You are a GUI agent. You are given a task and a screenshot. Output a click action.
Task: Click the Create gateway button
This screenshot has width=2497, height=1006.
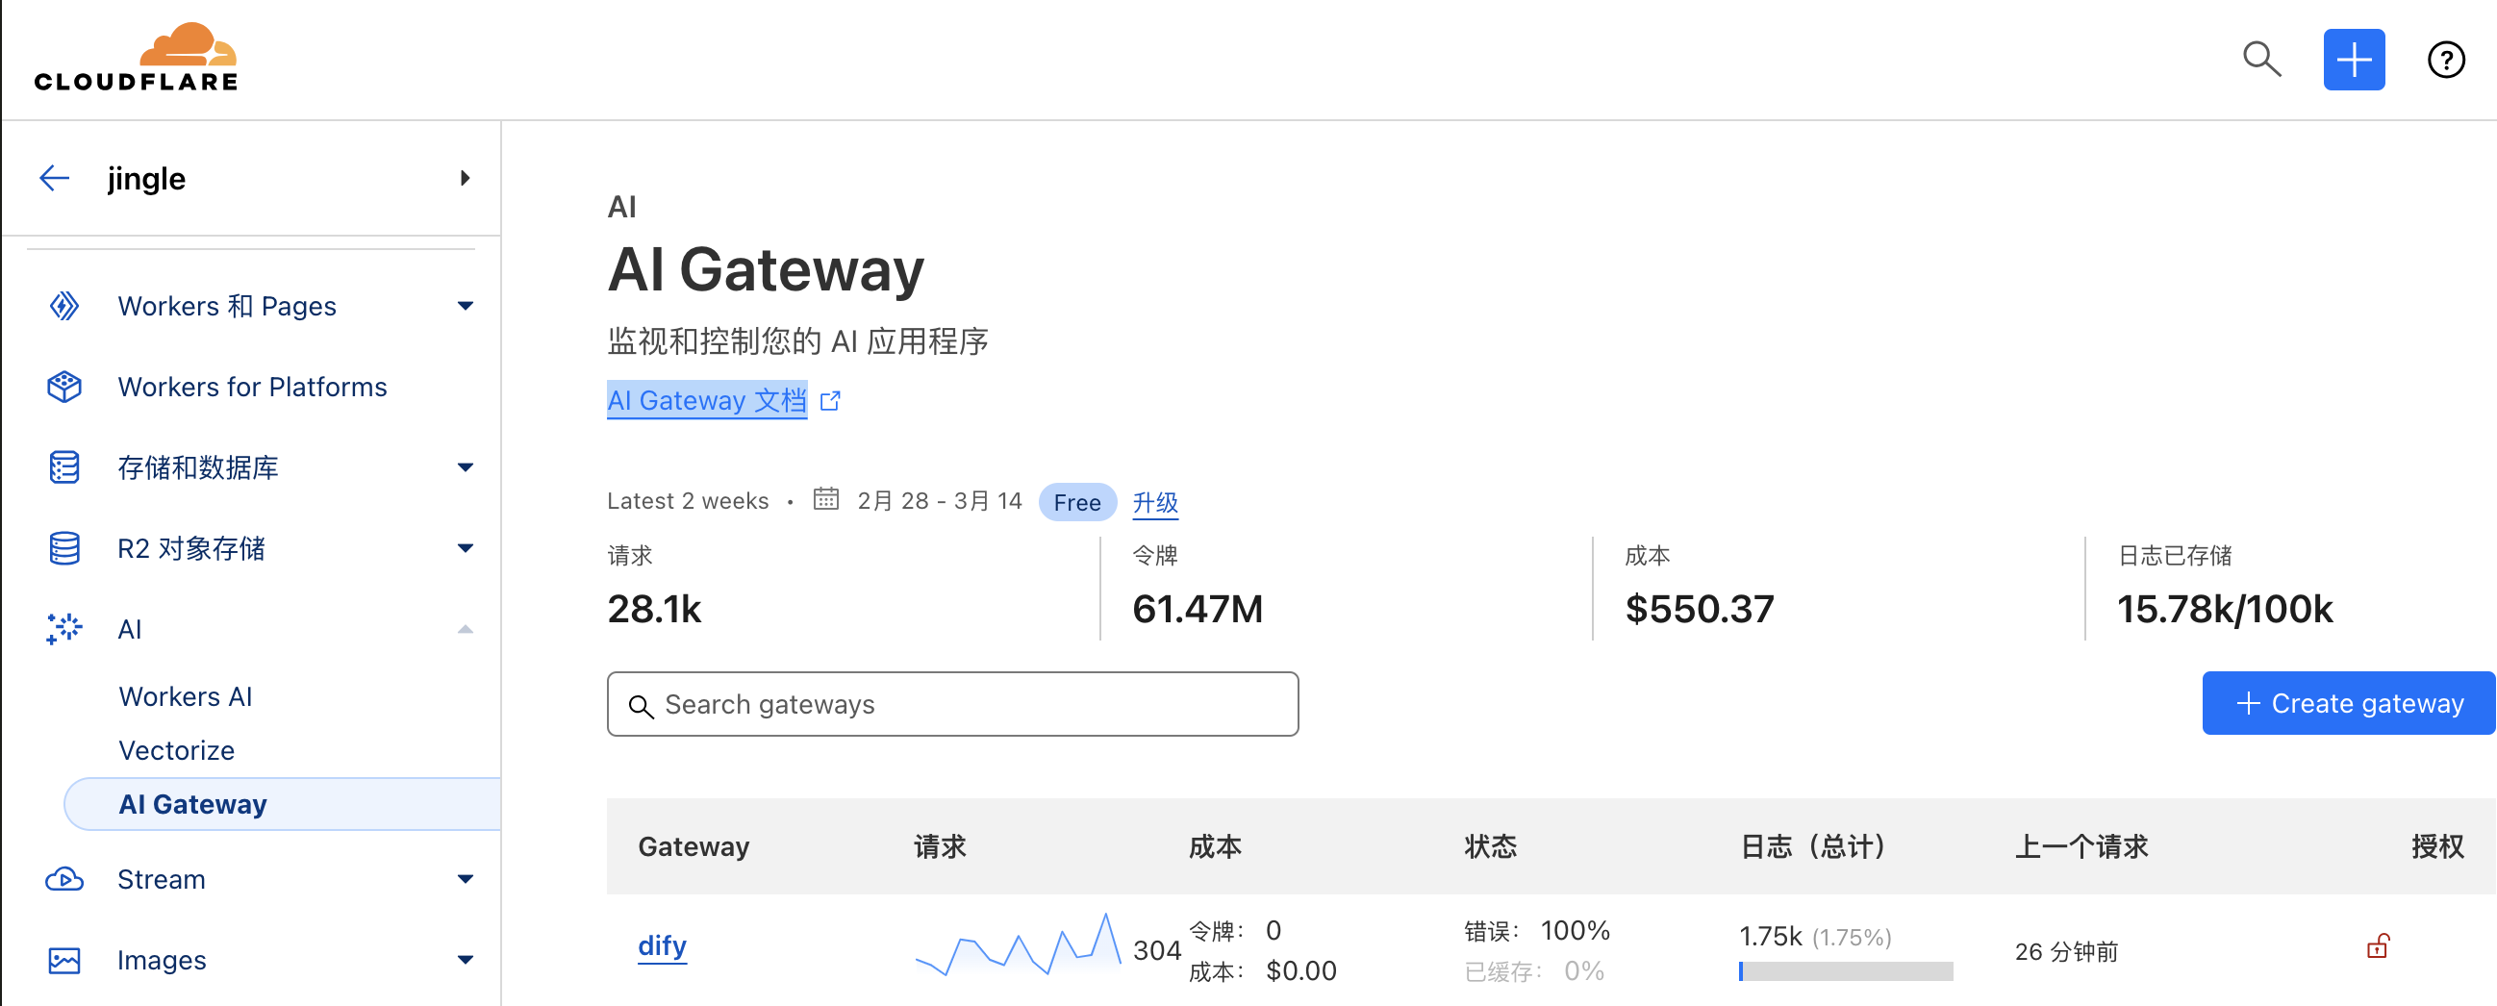2349,704
